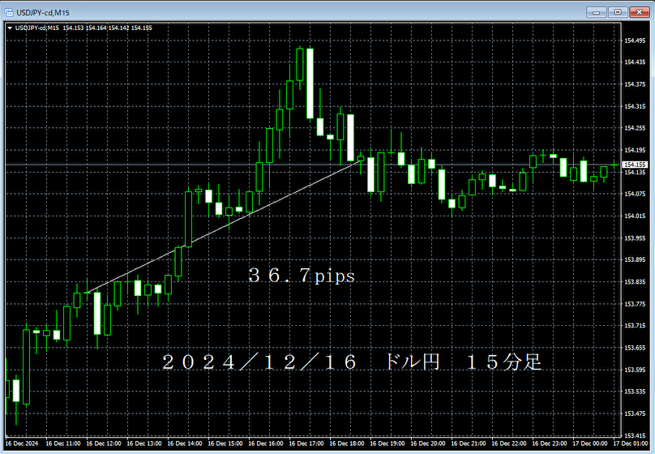Click the current price label 154.155

[x=635, y=165]
